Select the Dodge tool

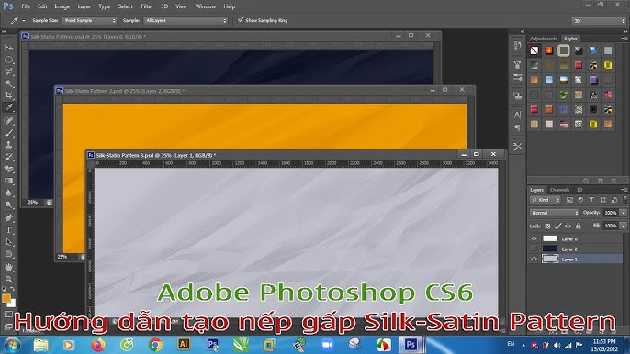click(8, 205)
